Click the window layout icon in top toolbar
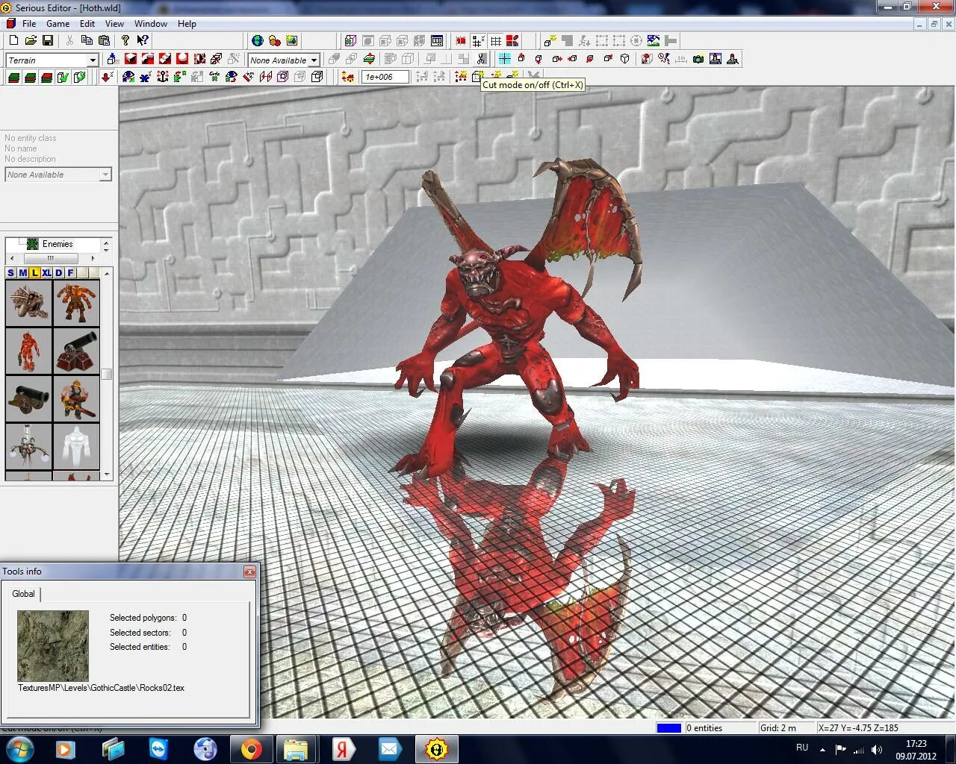 pos(437,40)
